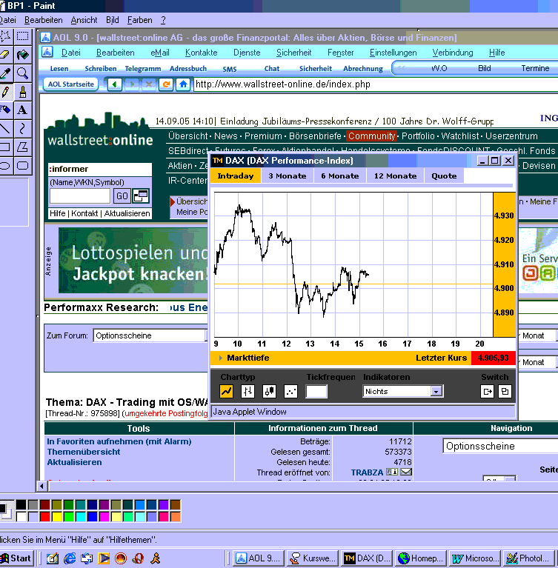Viewport: 558px width, 568px height.
Task: Pick the Polygon shape tool
Action: [x=22, y=147]
